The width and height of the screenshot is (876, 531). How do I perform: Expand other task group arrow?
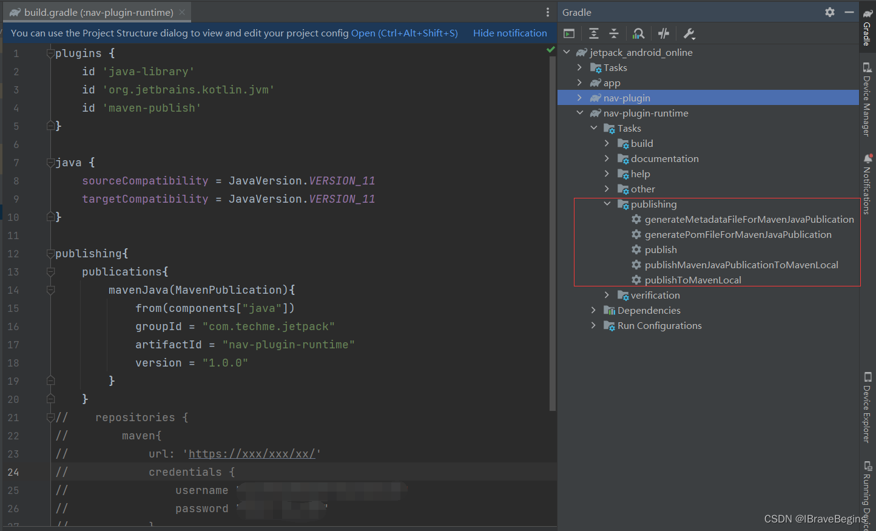coord(607,189)
